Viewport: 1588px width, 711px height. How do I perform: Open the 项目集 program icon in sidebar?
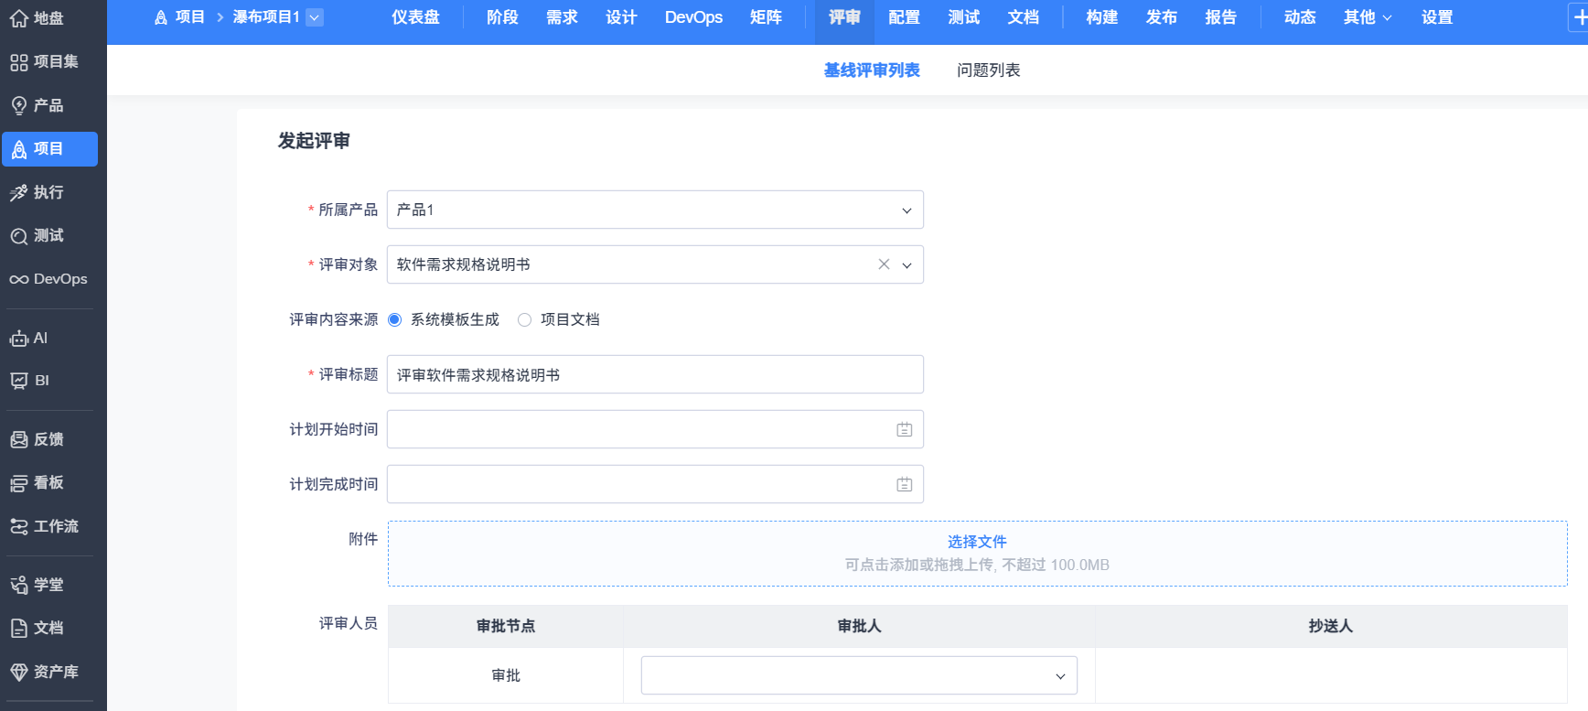click(x=19, y=62)
